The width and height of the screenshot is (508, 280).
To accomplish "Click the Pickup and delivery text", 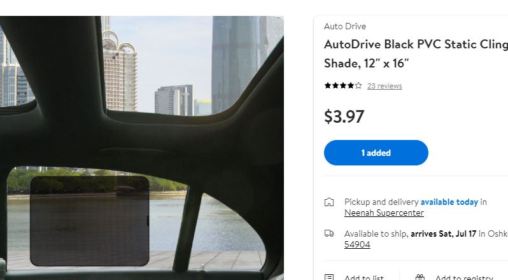I will [381, 202].
